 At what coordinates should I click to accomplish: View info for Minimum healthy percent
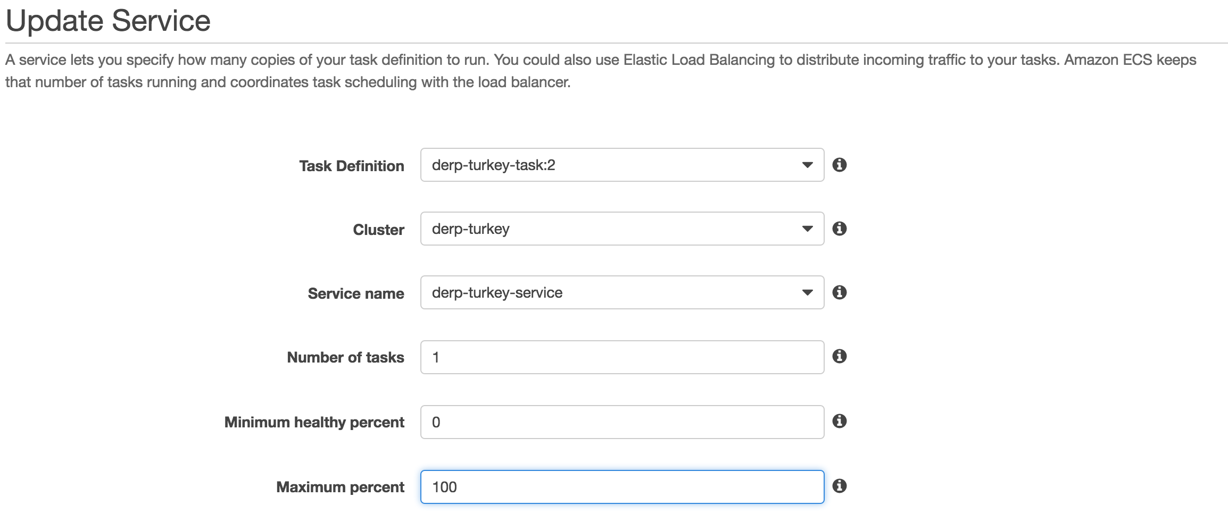click(x=839, y=421)
